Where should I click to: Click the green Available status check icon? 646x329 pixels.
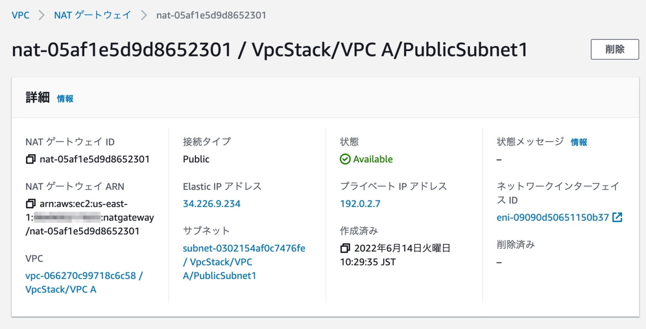point(346,159)
